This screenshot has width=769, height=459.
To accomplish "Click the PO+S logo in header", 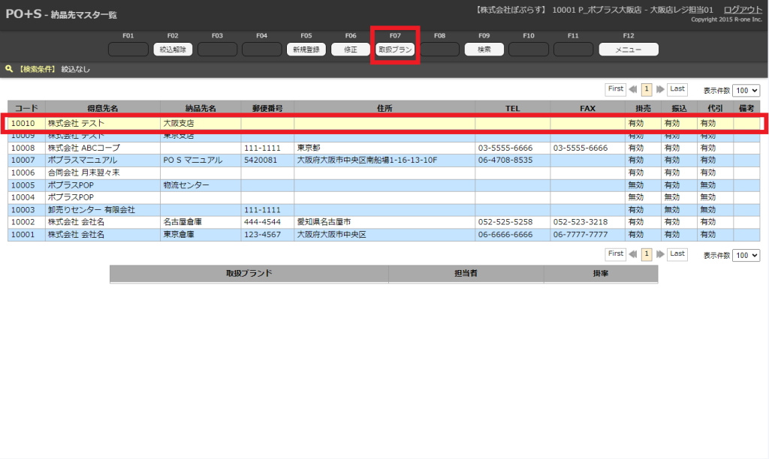I will tap(23, 14).
